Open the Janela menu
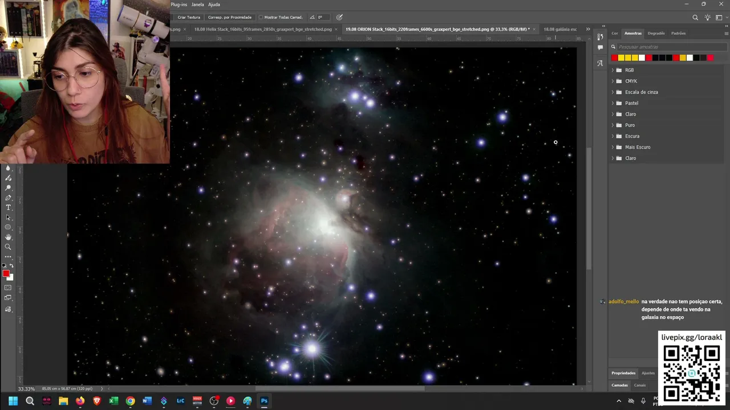 click(197, 5)
